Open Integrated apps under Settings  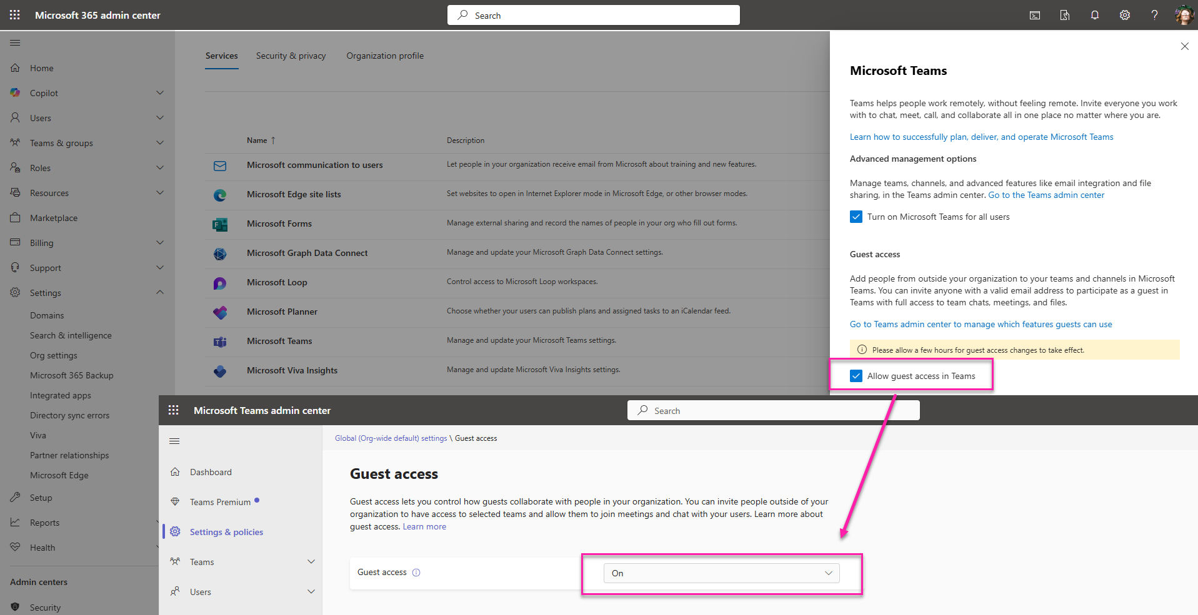point(61,395)
